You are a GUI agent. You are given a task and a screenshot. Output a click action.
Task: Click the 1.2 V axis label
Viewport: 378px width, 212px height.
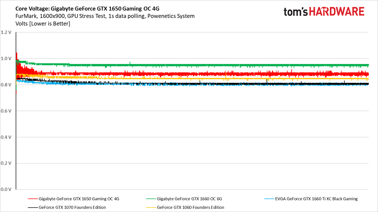pyautogui.click(x=6, y=32)
